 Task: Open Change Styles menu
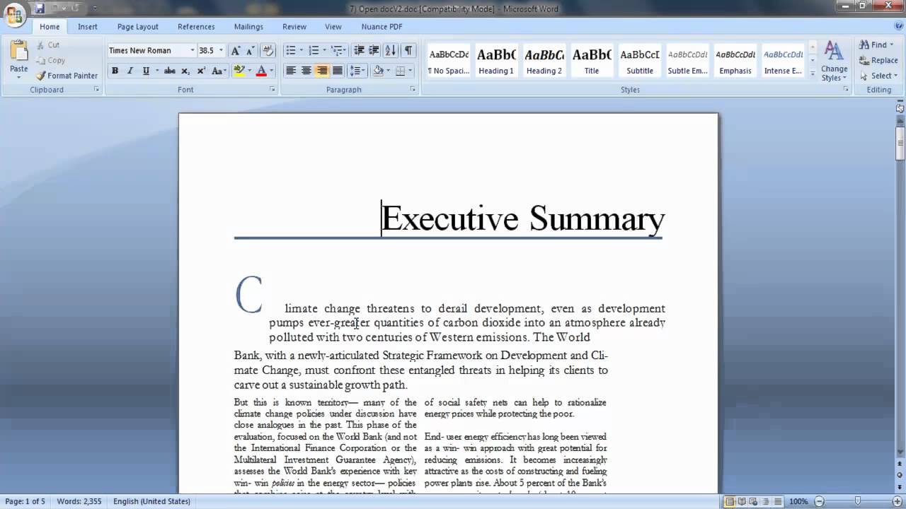tap(835, 62)
